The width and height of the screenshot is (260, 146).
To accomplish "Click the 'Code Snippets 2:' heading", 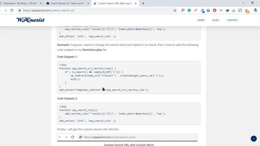I will click(x=67, y=98).
